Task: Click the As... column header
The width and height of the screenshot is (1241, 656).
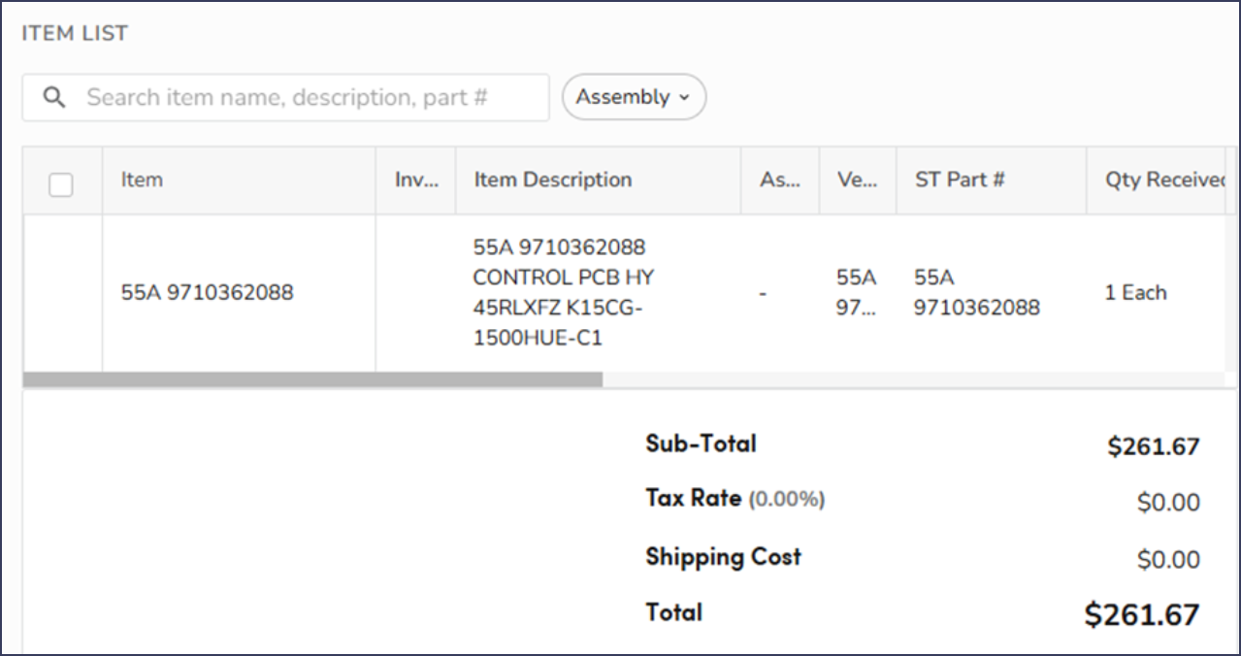Action: [x=780, y=180]
